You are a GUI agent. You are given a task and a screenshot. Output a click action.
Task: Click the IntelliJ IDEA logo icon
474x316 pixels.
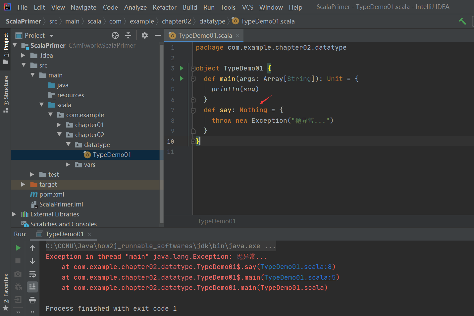tap(7, 7)
